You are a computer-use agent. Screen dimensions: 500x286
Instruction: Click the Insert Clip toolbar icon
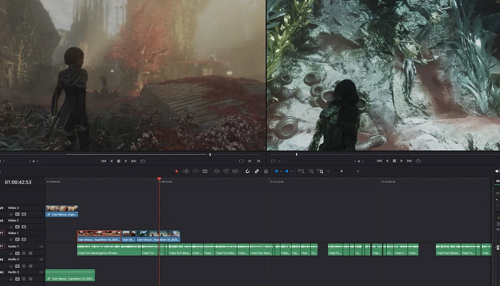tap(216, 171)
